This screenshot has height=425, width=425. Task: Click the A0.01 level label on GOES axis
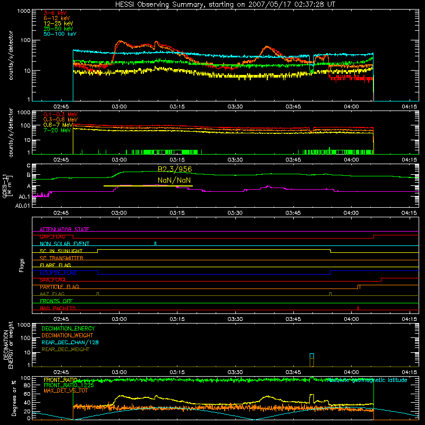[x=23, y=206]
